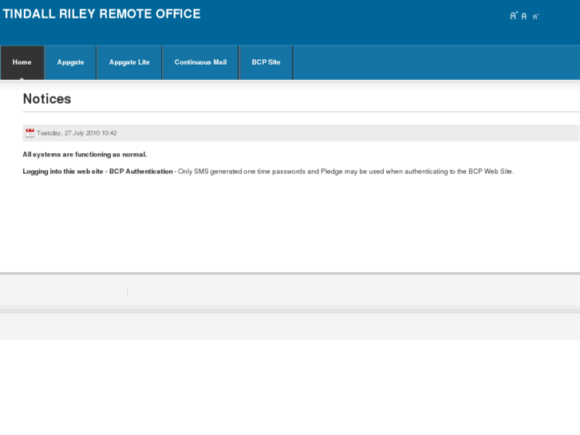Viewport: 580px width, 435px height.
Task: Increase font size with the A+ icon
Action: 514,15
